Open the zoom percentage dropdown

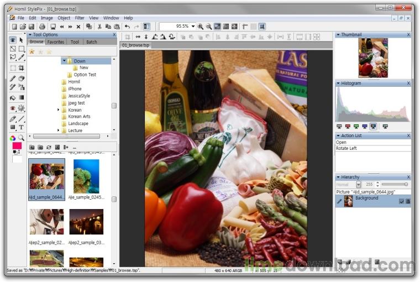coord(192,27)
